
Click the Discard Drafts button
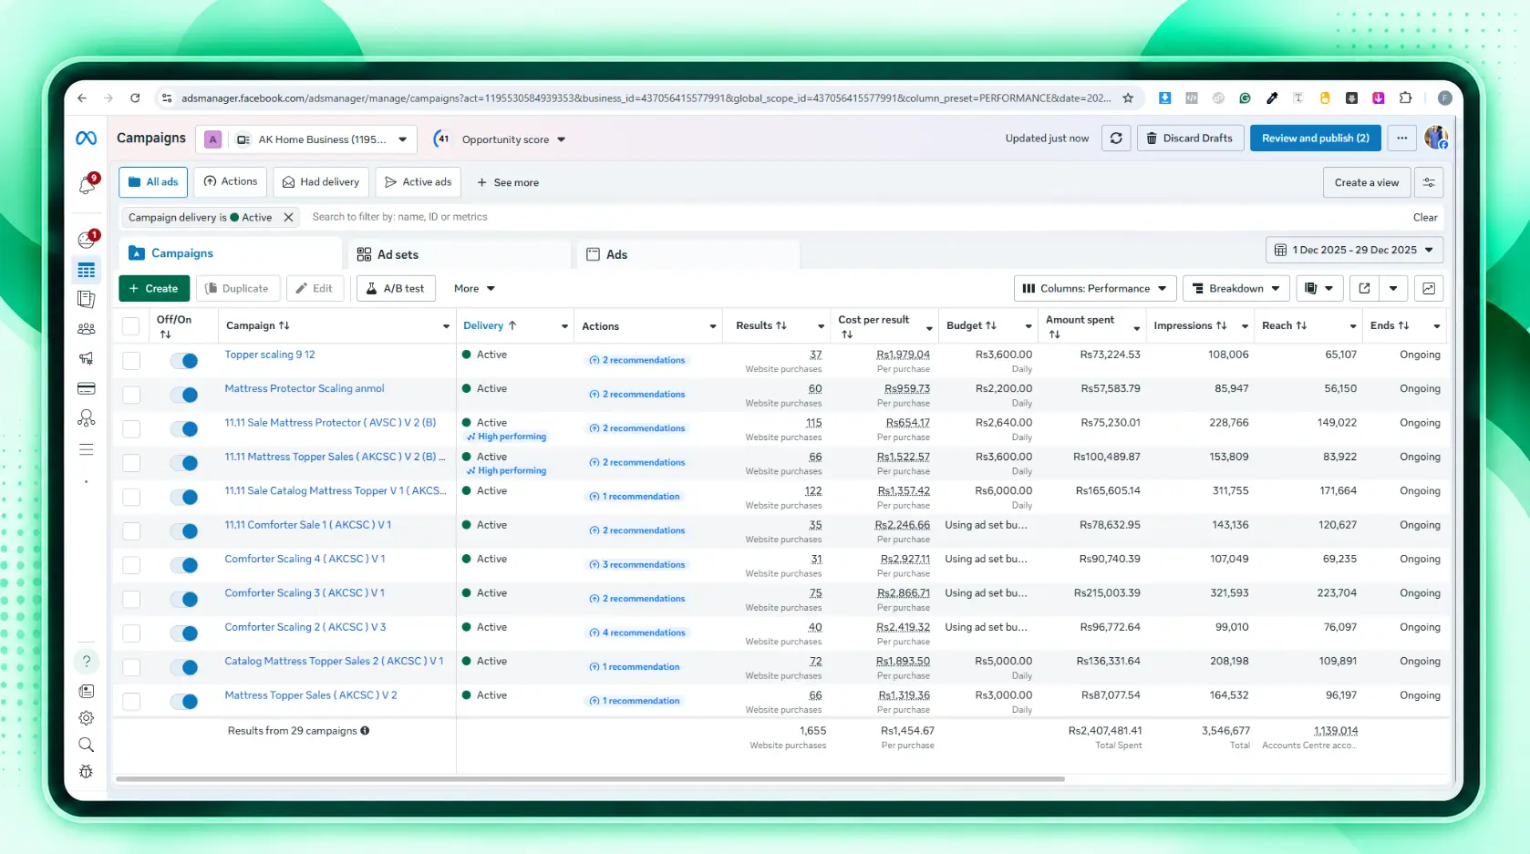(x=1190, y=139)
